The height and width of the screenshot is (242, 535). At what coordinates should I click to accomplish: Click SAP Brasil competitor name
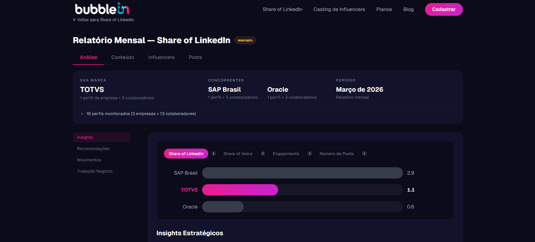coord(224,90)
